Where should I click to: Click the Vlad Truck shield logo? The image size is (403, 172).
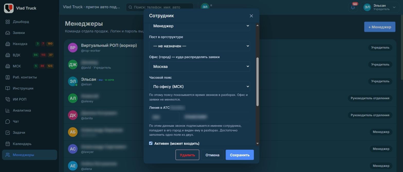coord(9,8)
